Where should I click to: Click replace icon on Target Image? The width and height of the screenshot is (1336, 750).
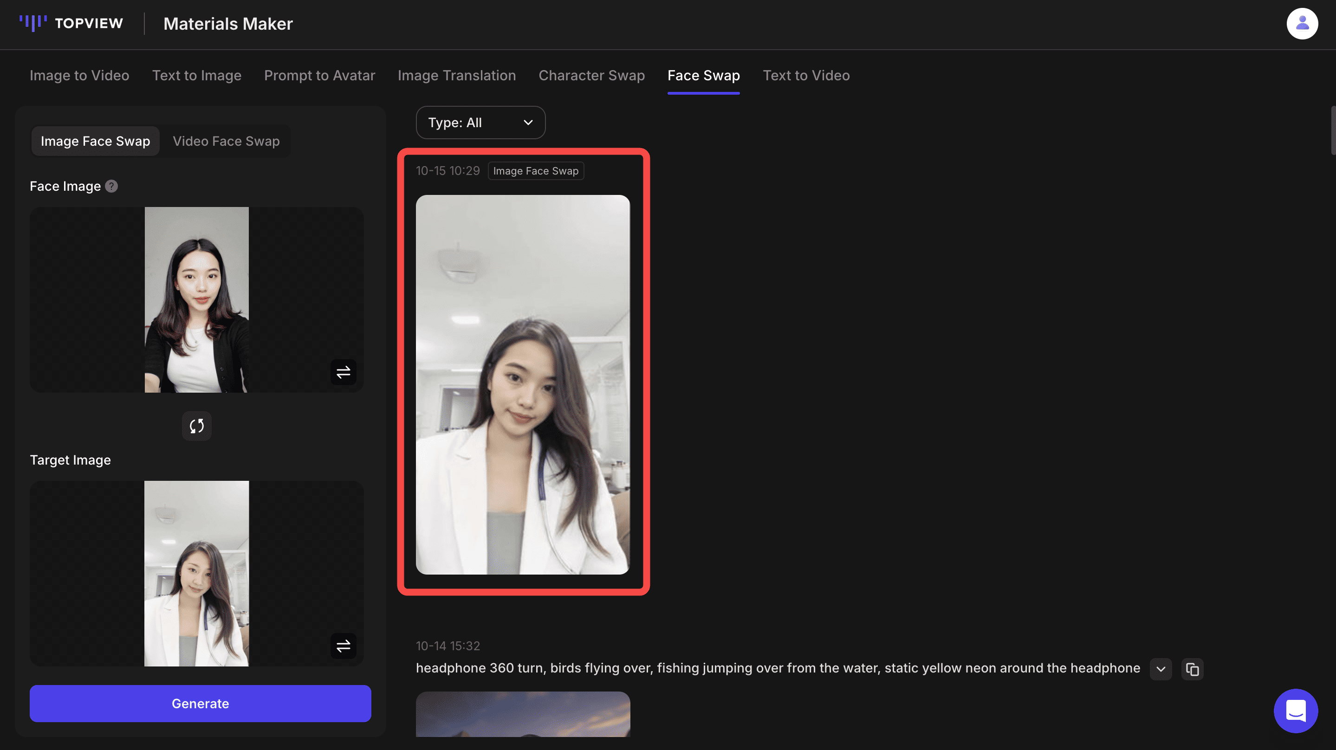[344, 646]
